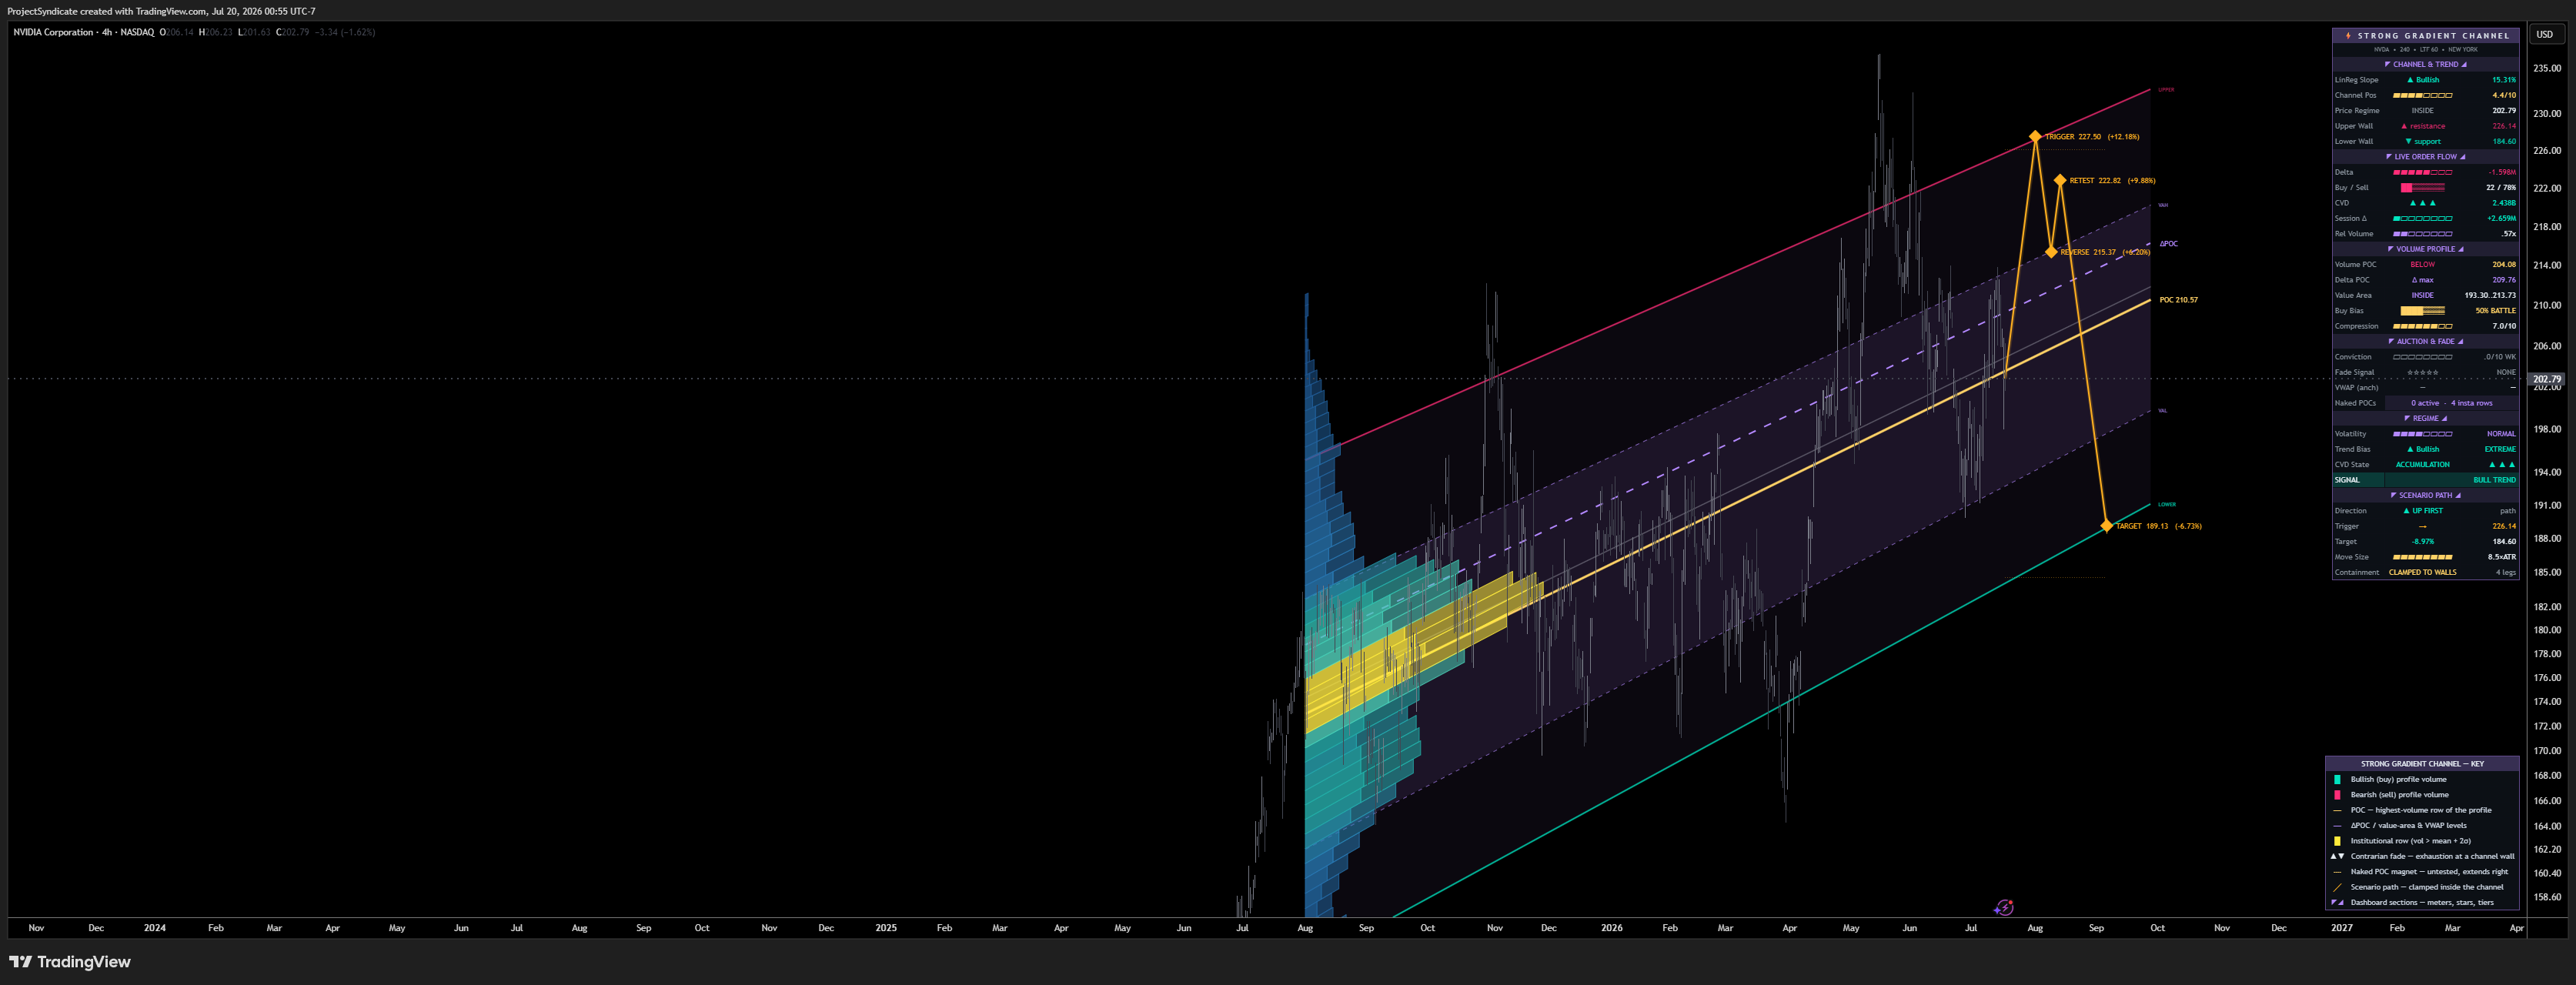Image resolution: width=2576 pixels, height=985 pixels.
Task: Click the VOLUME PROFILE section header
Action: click(x=2425, y=249)
